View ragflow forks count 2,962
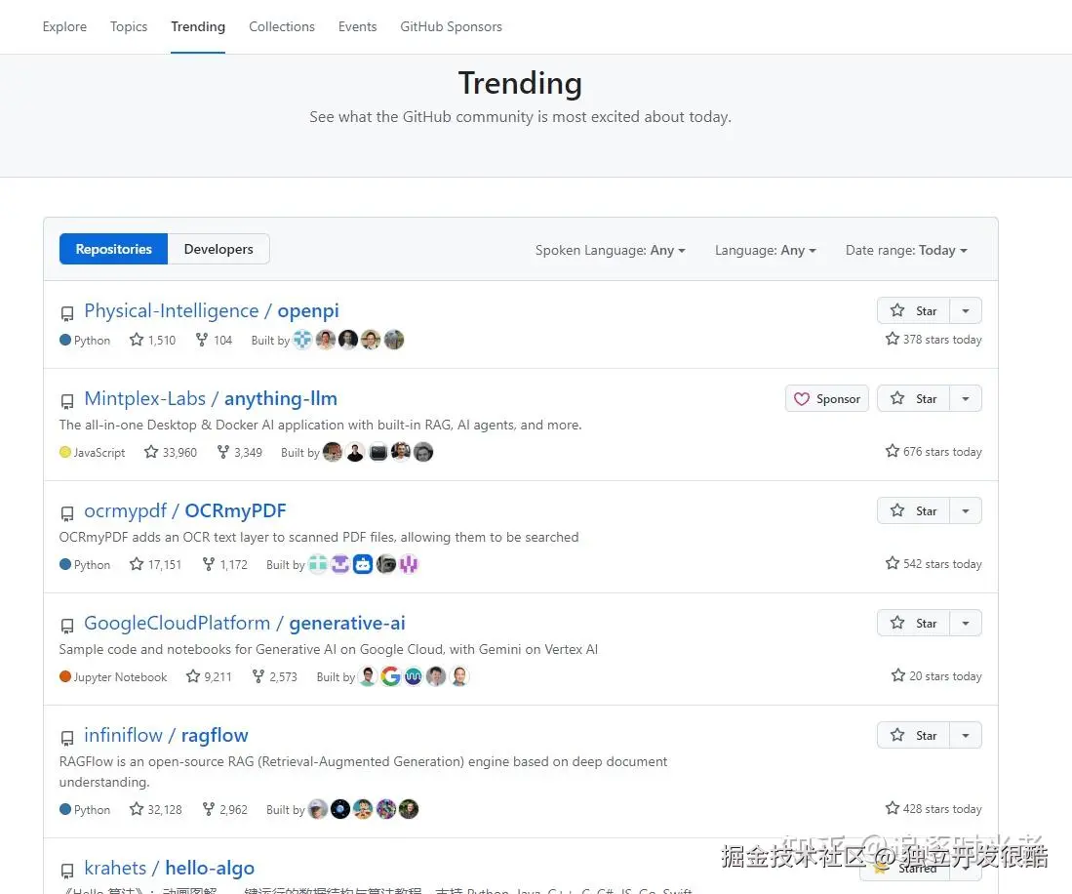The width and height of the screenshot is (1072, 894). coord(224,809)
